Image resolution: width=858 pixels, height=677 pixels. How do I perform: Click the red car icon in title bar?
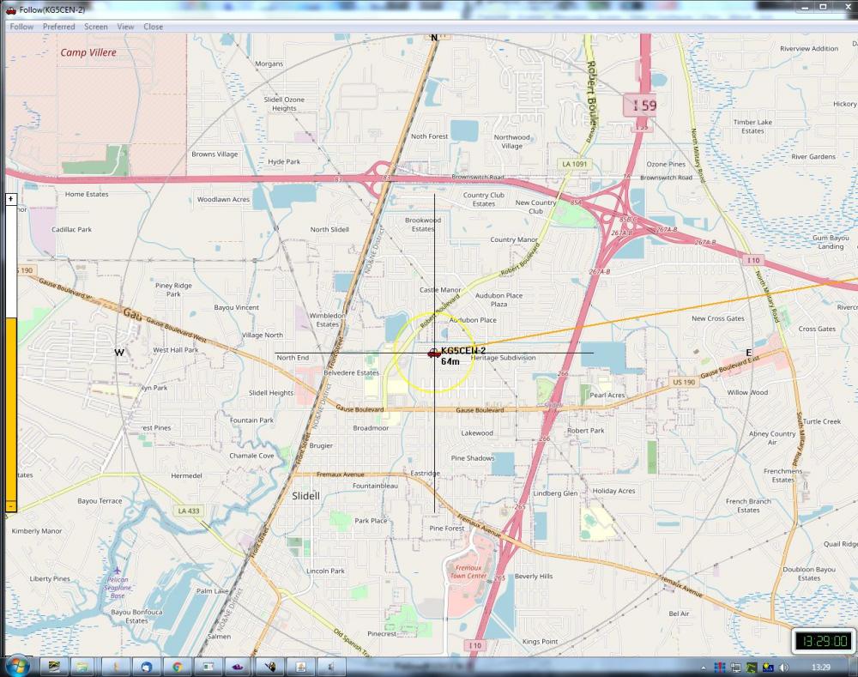(11, 9)
